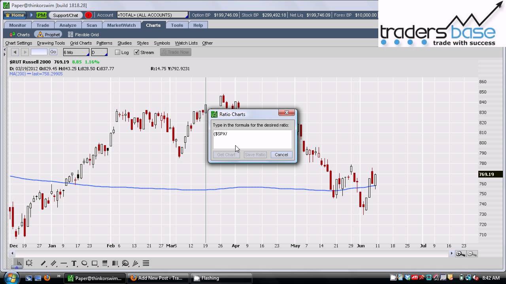
Task: Click the Dropbox tray icon
Action: tap(408, 278)
